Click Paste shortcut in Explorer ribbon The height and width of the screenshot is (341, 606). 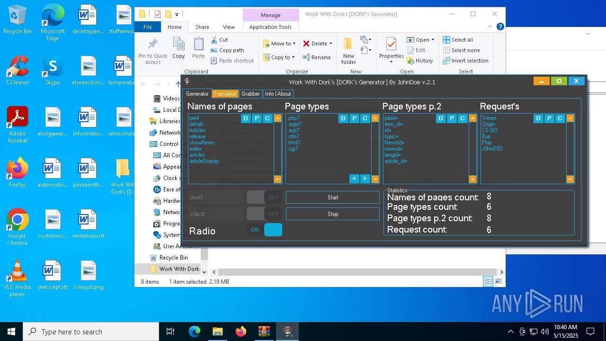[232, 61]
